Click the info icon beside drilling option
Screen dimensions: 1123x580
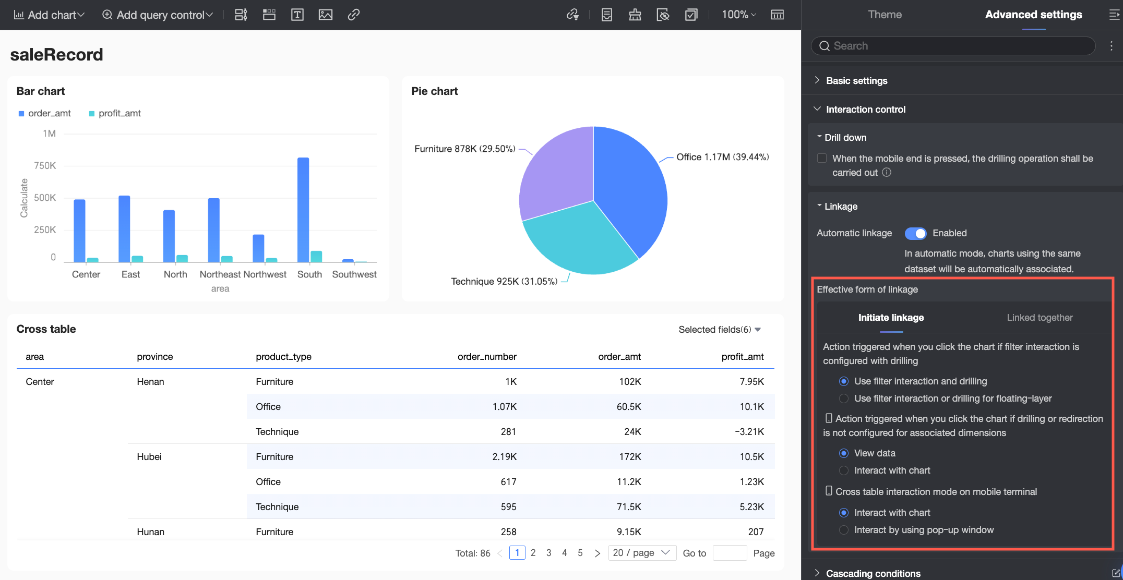[x=887, y=172]
